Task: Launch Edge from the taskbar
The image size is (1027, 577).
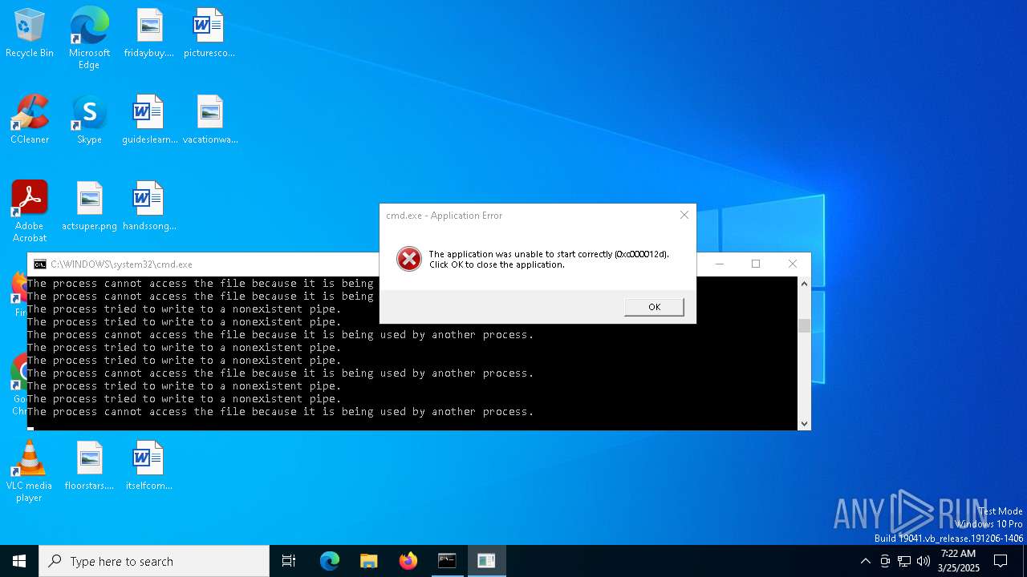Action: [x=330, y=561]
